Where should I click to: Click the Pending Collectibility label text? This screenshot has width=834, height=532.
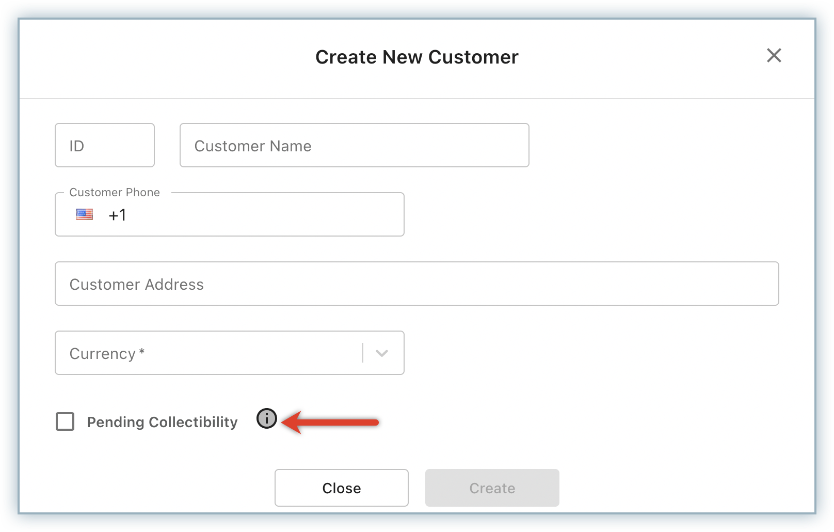point(162,422)
